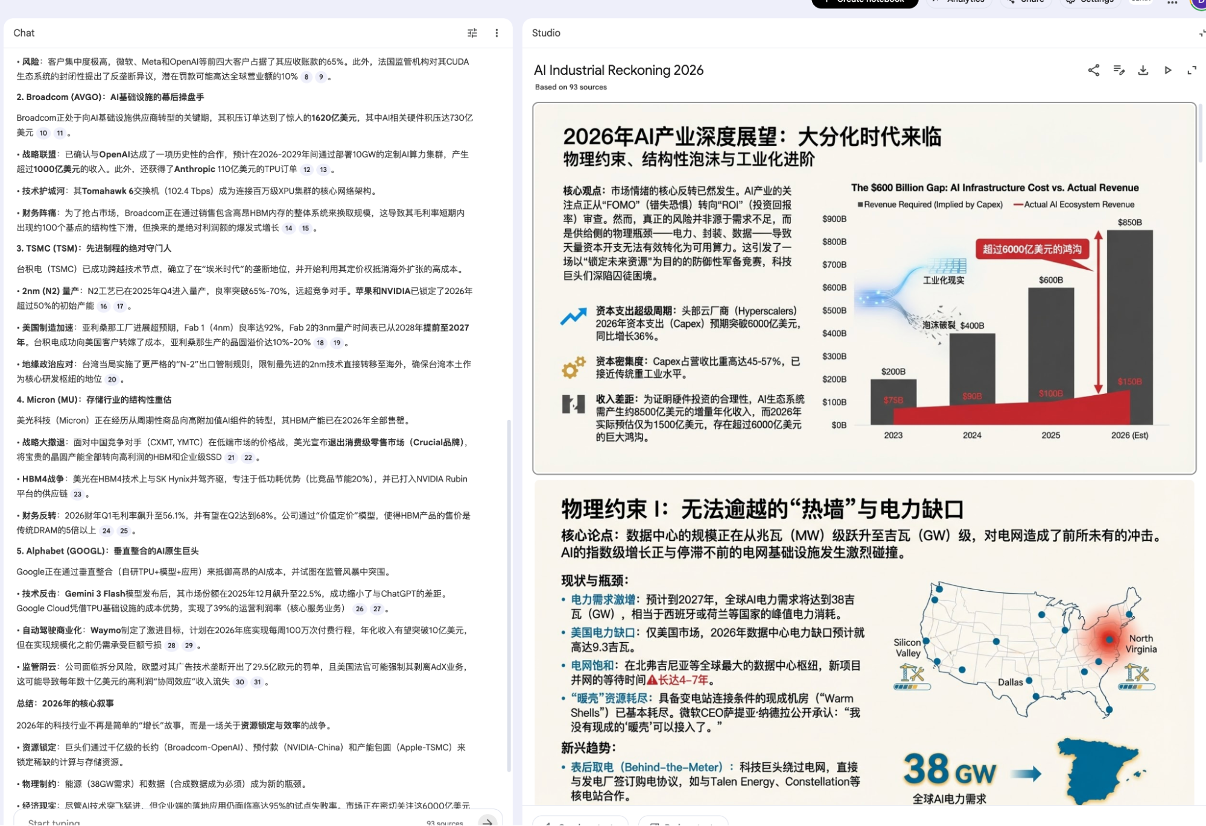Open Settings from the top bar
Image resolution: width=1206 pixels, height=826 pixels.
(x=1090, y=2)
